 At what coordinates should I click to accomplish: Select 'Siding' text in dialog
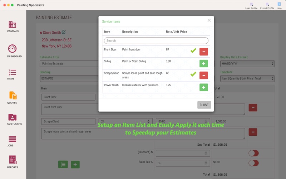[x=108, y=61]
